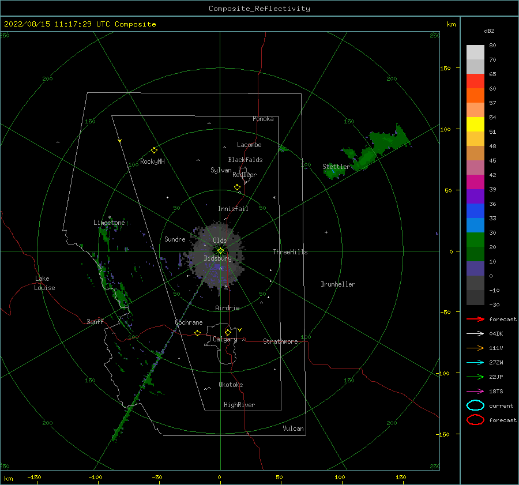Click the red forecast ellipse icon
519x485 pixels.
click(475, 420)
